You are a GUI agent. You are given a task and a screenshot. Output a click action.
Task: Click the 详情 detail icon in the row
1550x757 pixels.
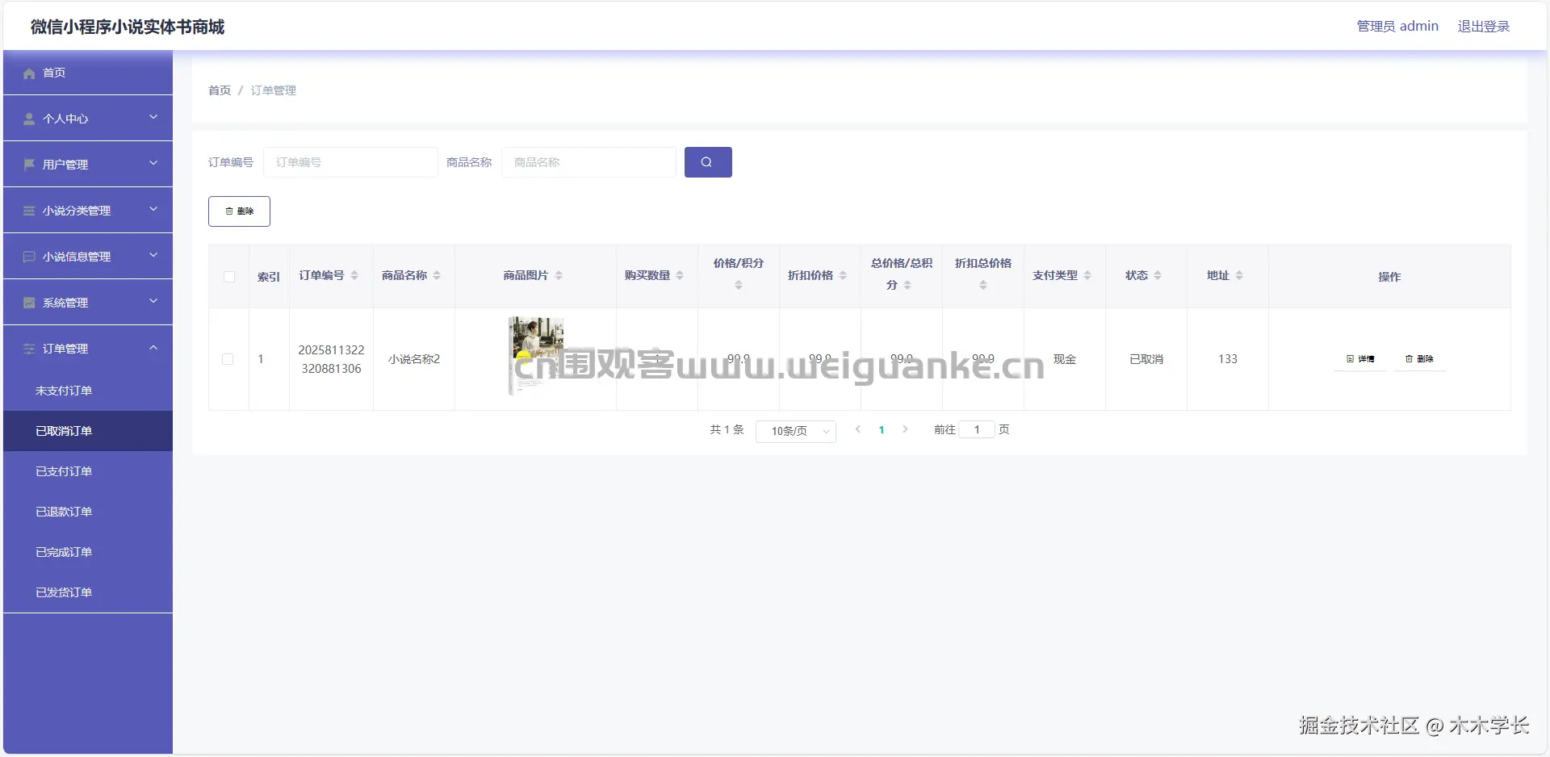1350,358
